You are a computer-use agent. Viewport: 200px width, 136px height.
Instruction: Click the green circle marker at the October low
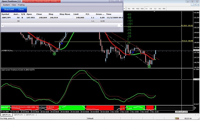pos(54,54)
